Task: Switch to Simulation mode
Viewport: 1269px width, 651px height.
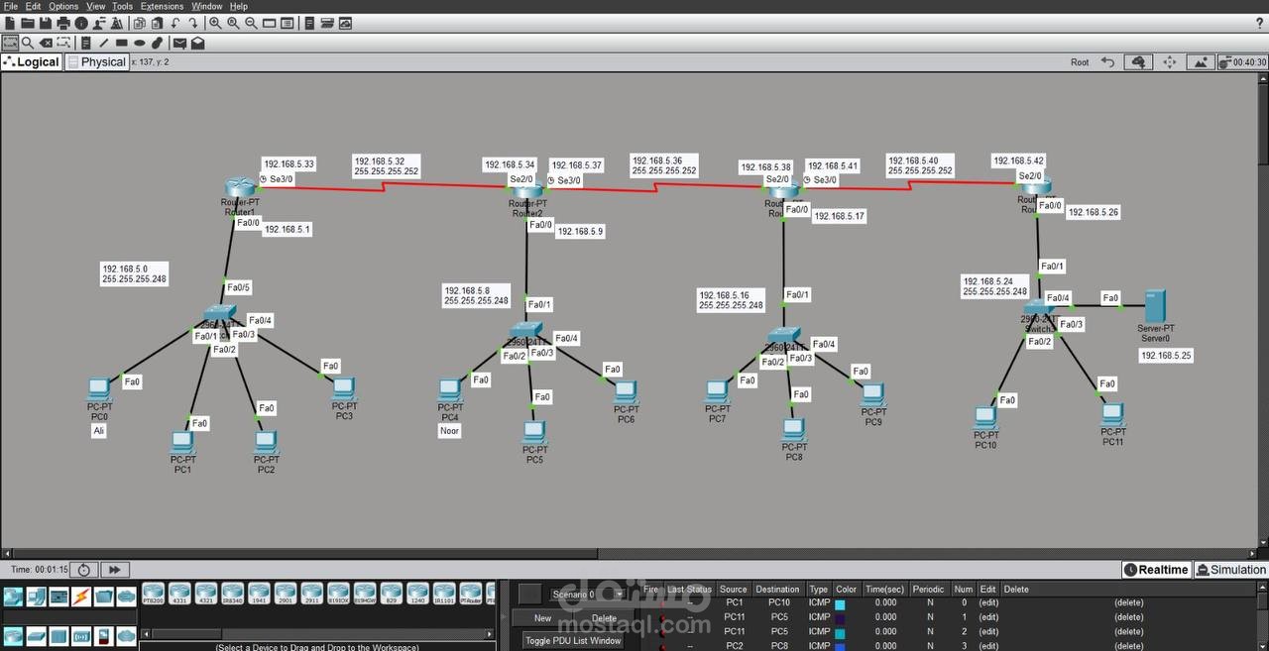Action: tap(1231, 569)
